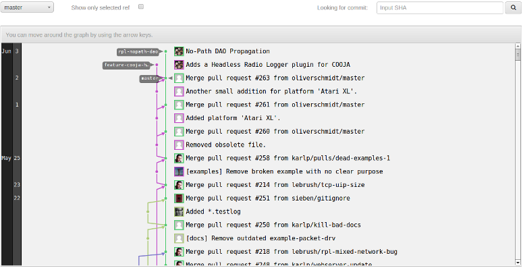Toggle Show only selected ref checkbox
Screen dimensions: 523x268
click(141, 7)
